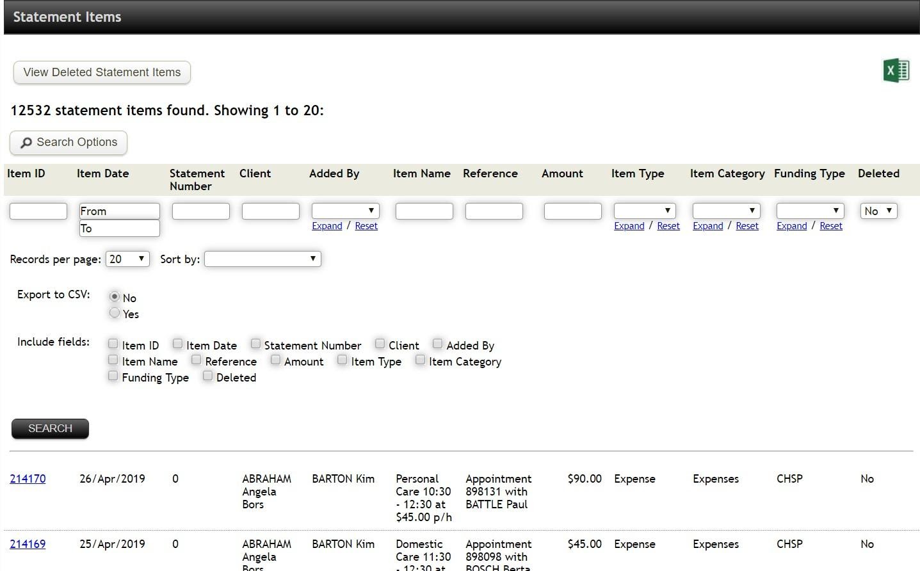Click the SEARCH button
Viewport: 920px width, 571px height.
(x=49, y=428)
